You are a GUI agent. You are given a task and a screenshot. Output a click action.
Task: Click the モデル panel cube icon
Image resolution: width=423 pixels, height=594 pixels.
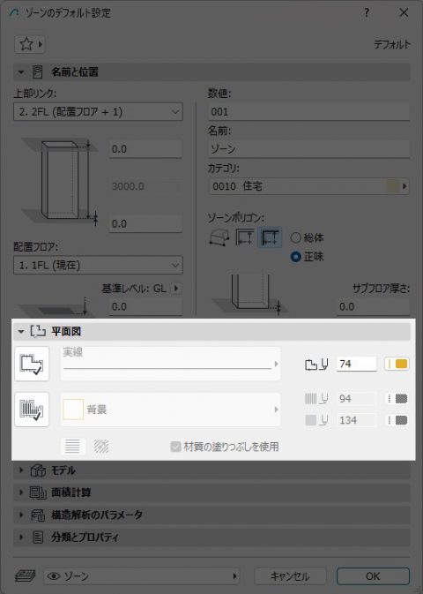click(x=38, y=470)
